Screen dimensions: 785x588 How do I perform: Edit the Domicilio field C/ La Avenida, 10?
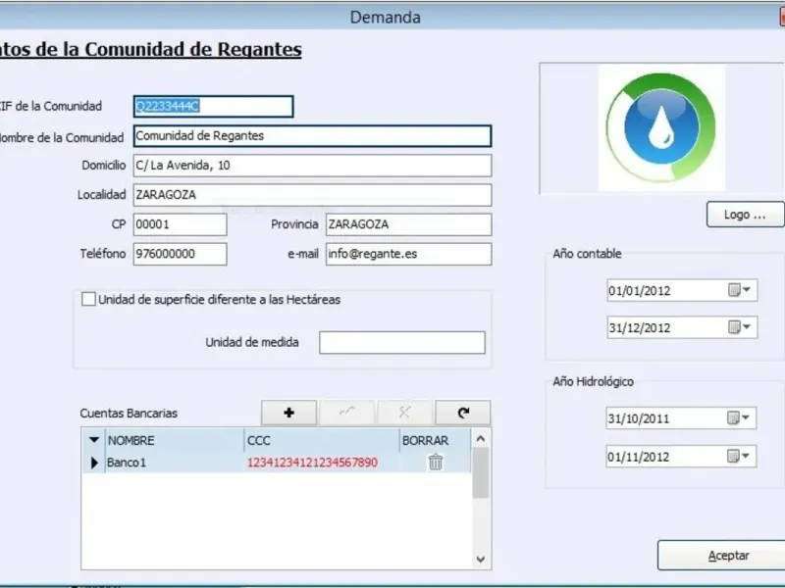312,166
